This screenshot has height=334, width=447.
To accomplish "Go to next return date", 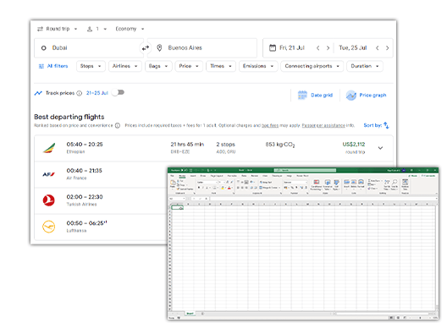I will [387, 48].
